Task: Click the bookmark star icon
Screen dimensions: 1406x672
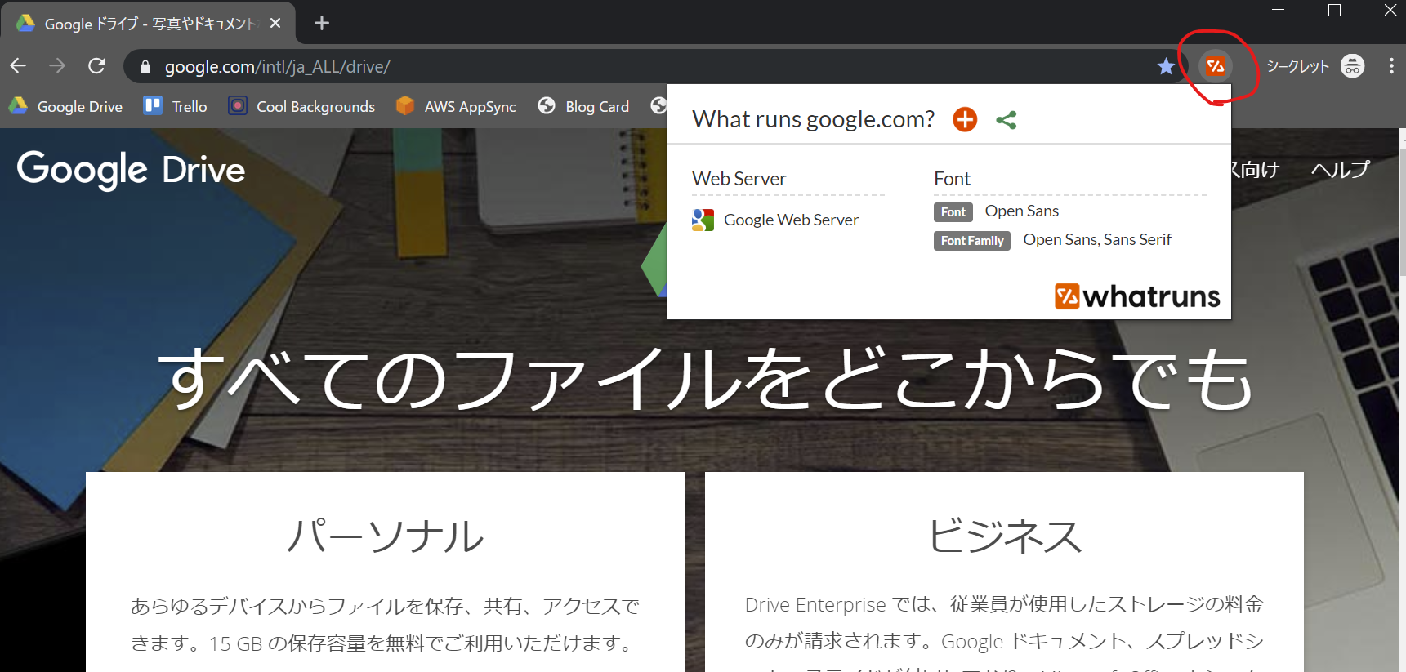Action: [x=1166, y=67]
